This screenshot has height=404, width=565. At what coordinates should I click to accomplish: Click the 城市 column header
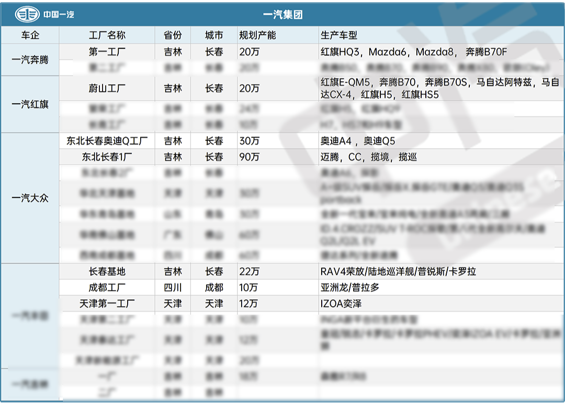[x=214, y=35]
